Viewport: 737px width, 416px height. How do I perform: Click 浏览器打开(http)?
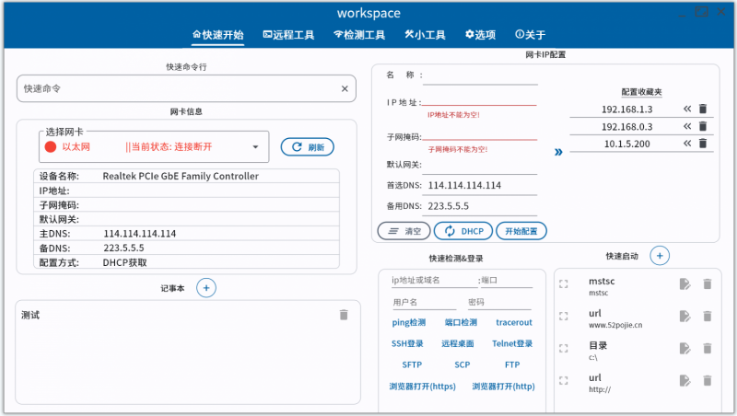[503, 387]
